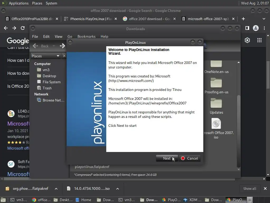Select Desktop in the Places sidebar

pos(46,76)
